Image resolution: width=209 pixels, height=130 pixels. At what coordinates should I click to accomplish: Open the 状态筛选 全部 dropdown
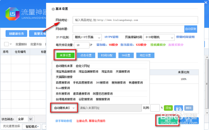(26, 119)
